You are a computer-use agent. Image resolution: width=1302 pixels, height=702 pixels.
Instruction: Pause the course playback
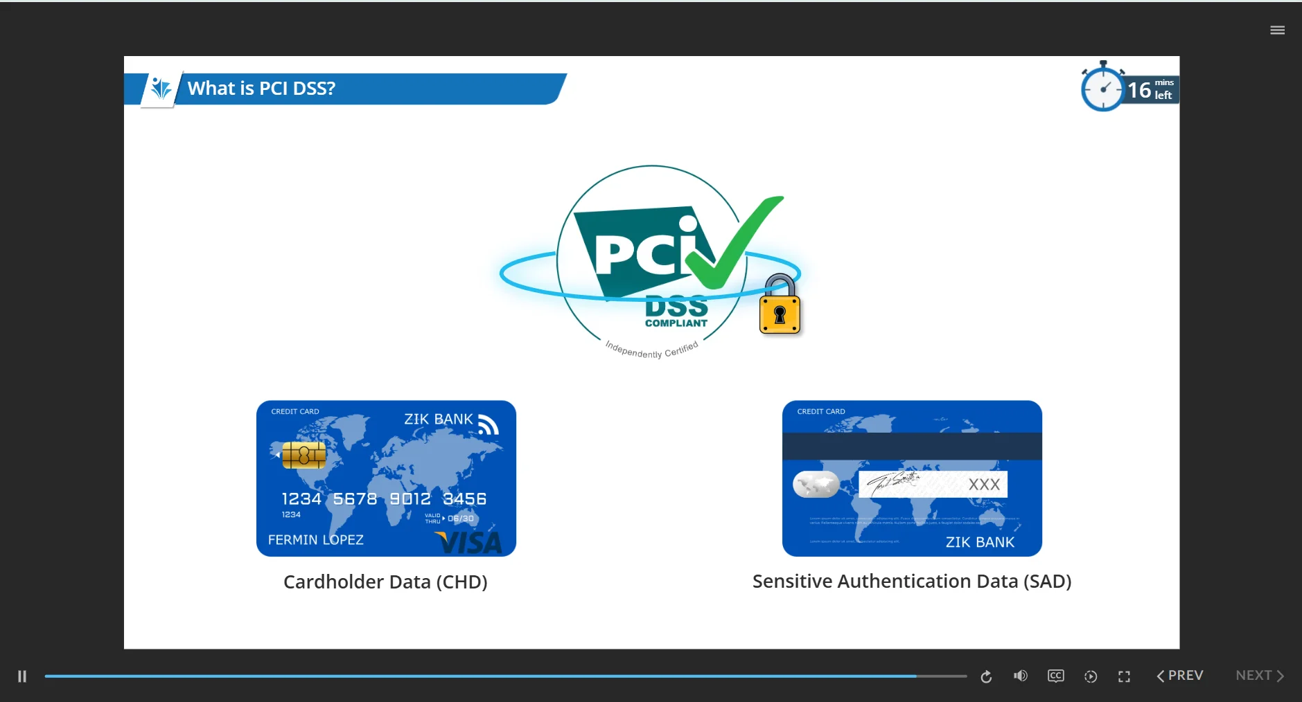click(22, 676)
